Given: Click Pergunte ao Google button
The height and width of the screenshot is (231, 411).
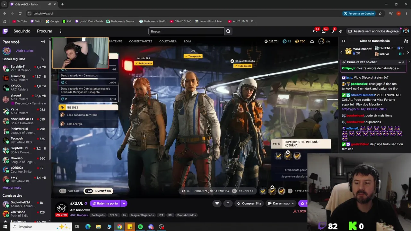Looking at the screenshot, I should (359, 13).
